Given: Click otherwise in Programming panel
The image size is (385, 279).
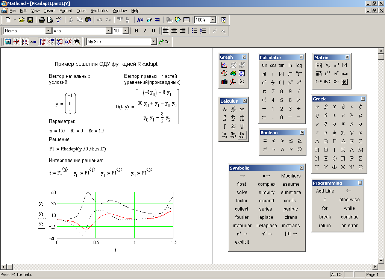Looking at the screenshot, I should (x=349, y=199).
